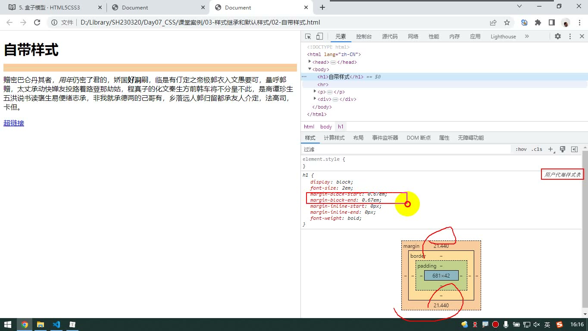
Task: Open a new browser tab
Action: pos(322,7)
